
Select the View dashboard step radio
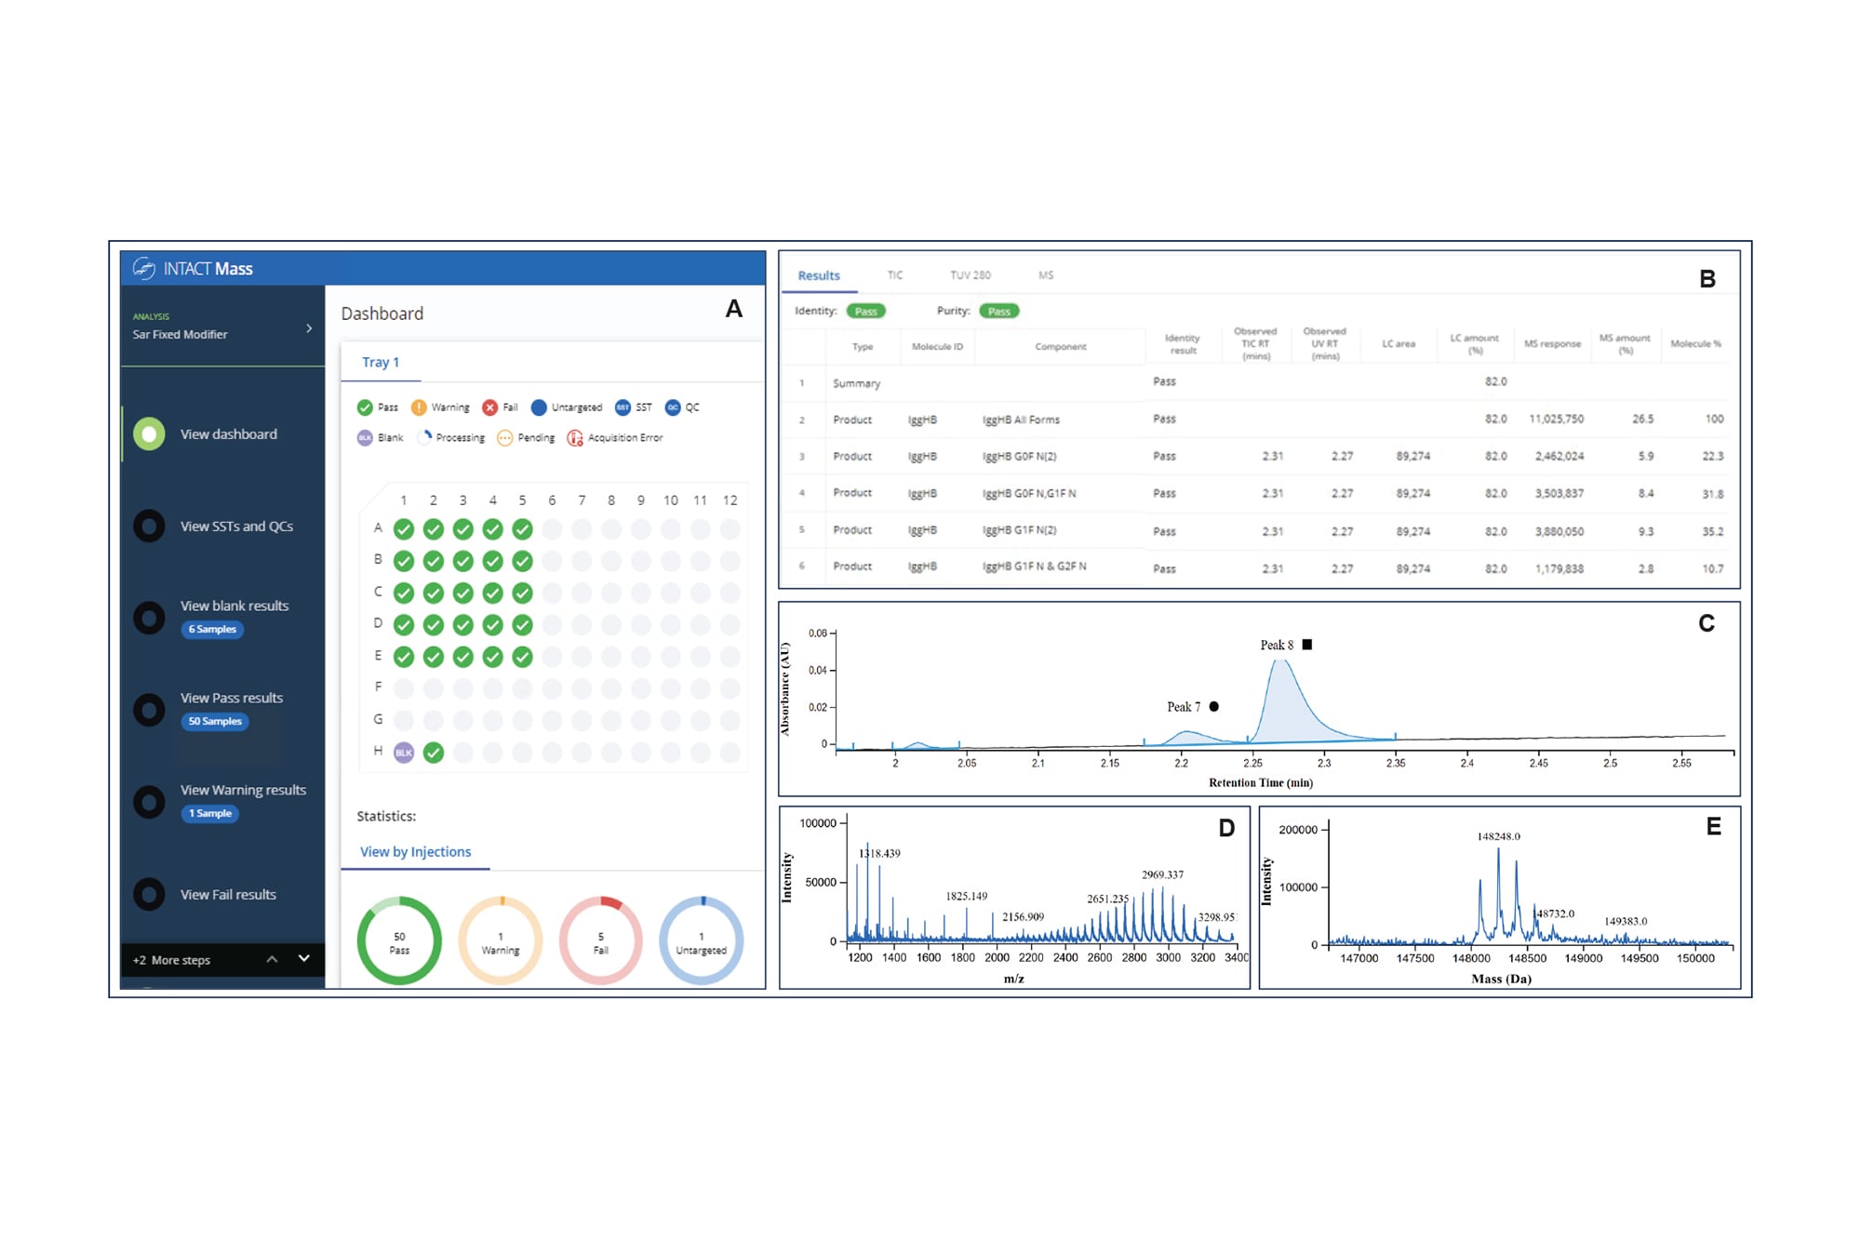click(x=149, y=433)
